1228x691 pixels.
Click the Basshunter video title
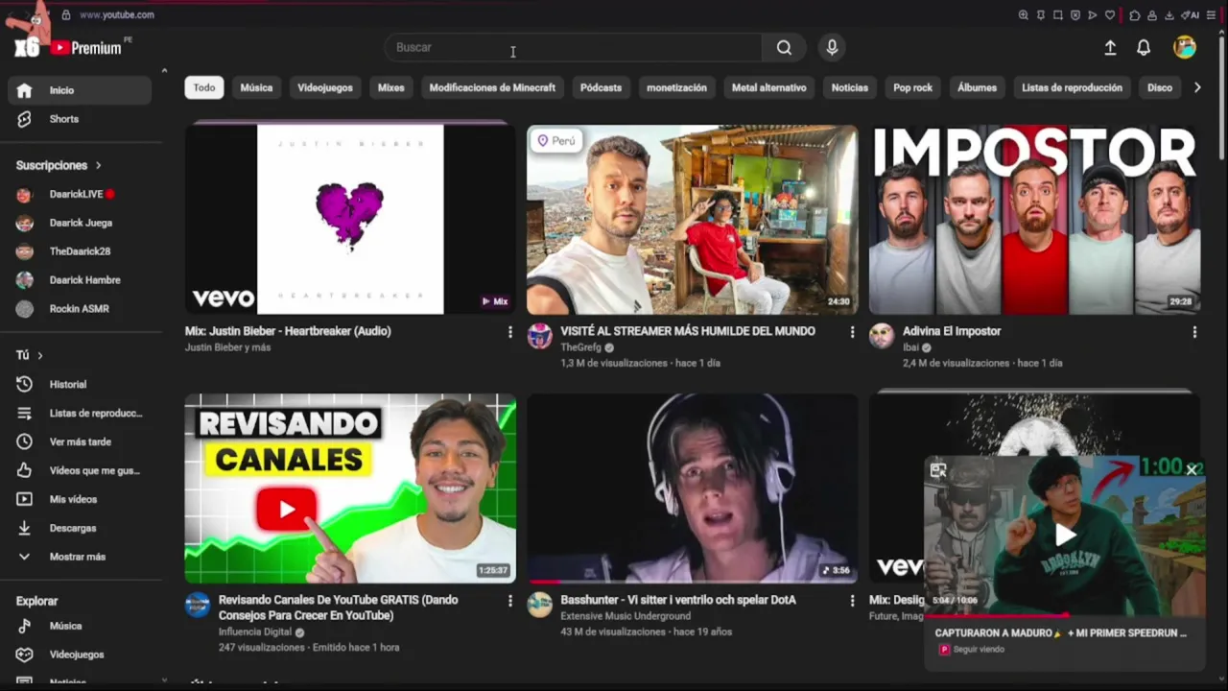pos(678,600)
